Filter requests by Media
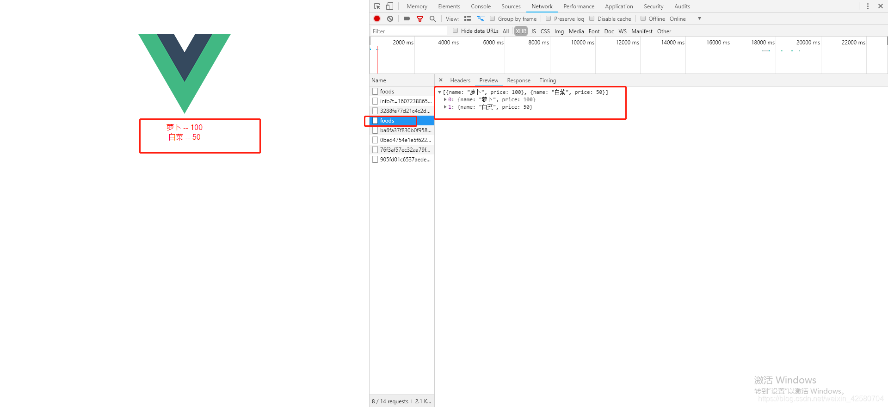The width and height of the screenshot is (888, 407). coord(576,31)
